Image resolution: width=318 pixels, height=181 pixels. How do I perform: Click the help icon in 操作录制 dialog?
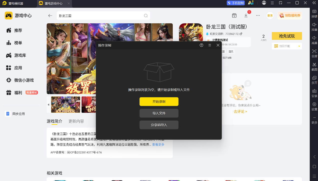201,45
